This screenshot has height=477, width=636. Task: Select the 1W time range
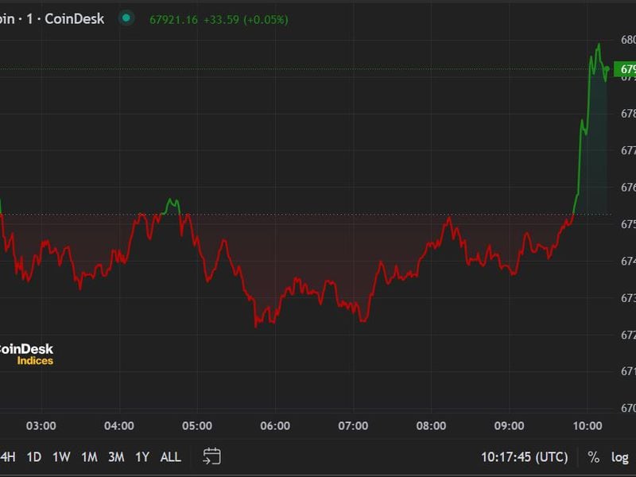(x=61, y=457)
